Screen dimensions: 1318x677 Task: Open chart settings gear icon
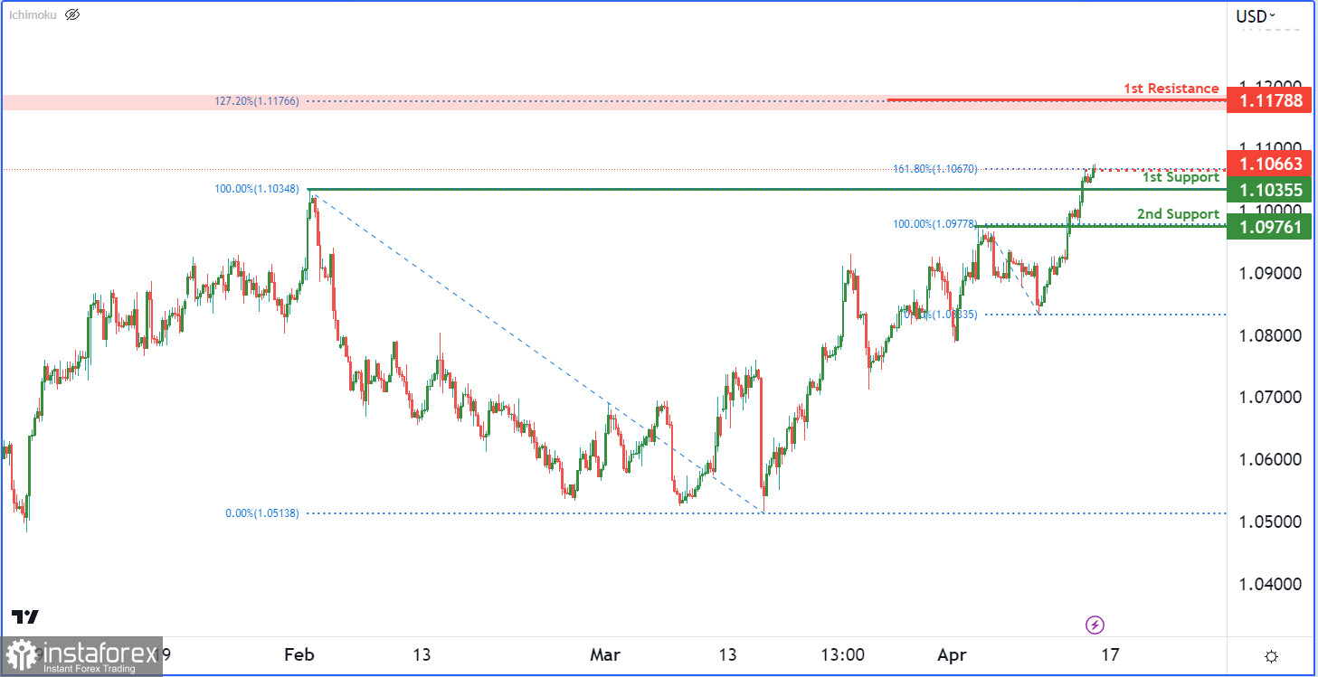(x=1271, y=656)
